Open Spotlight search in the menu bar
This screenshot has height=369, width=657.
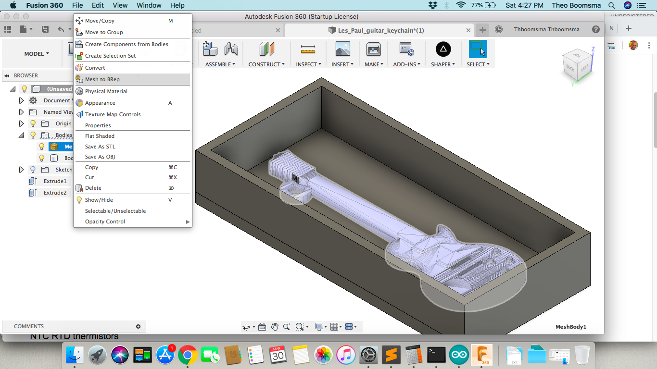click(612, 5)
